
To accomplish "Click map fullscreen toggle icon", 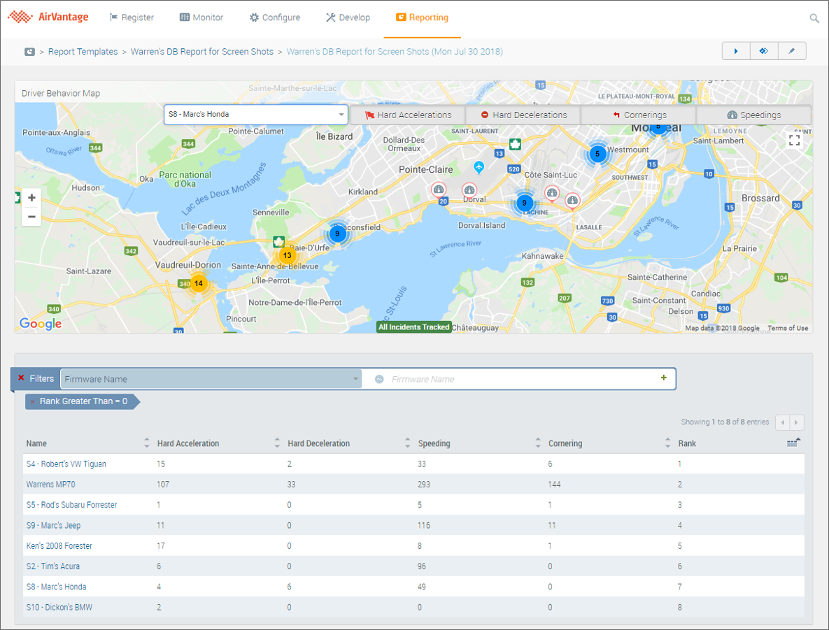I will tap(794, 141).
